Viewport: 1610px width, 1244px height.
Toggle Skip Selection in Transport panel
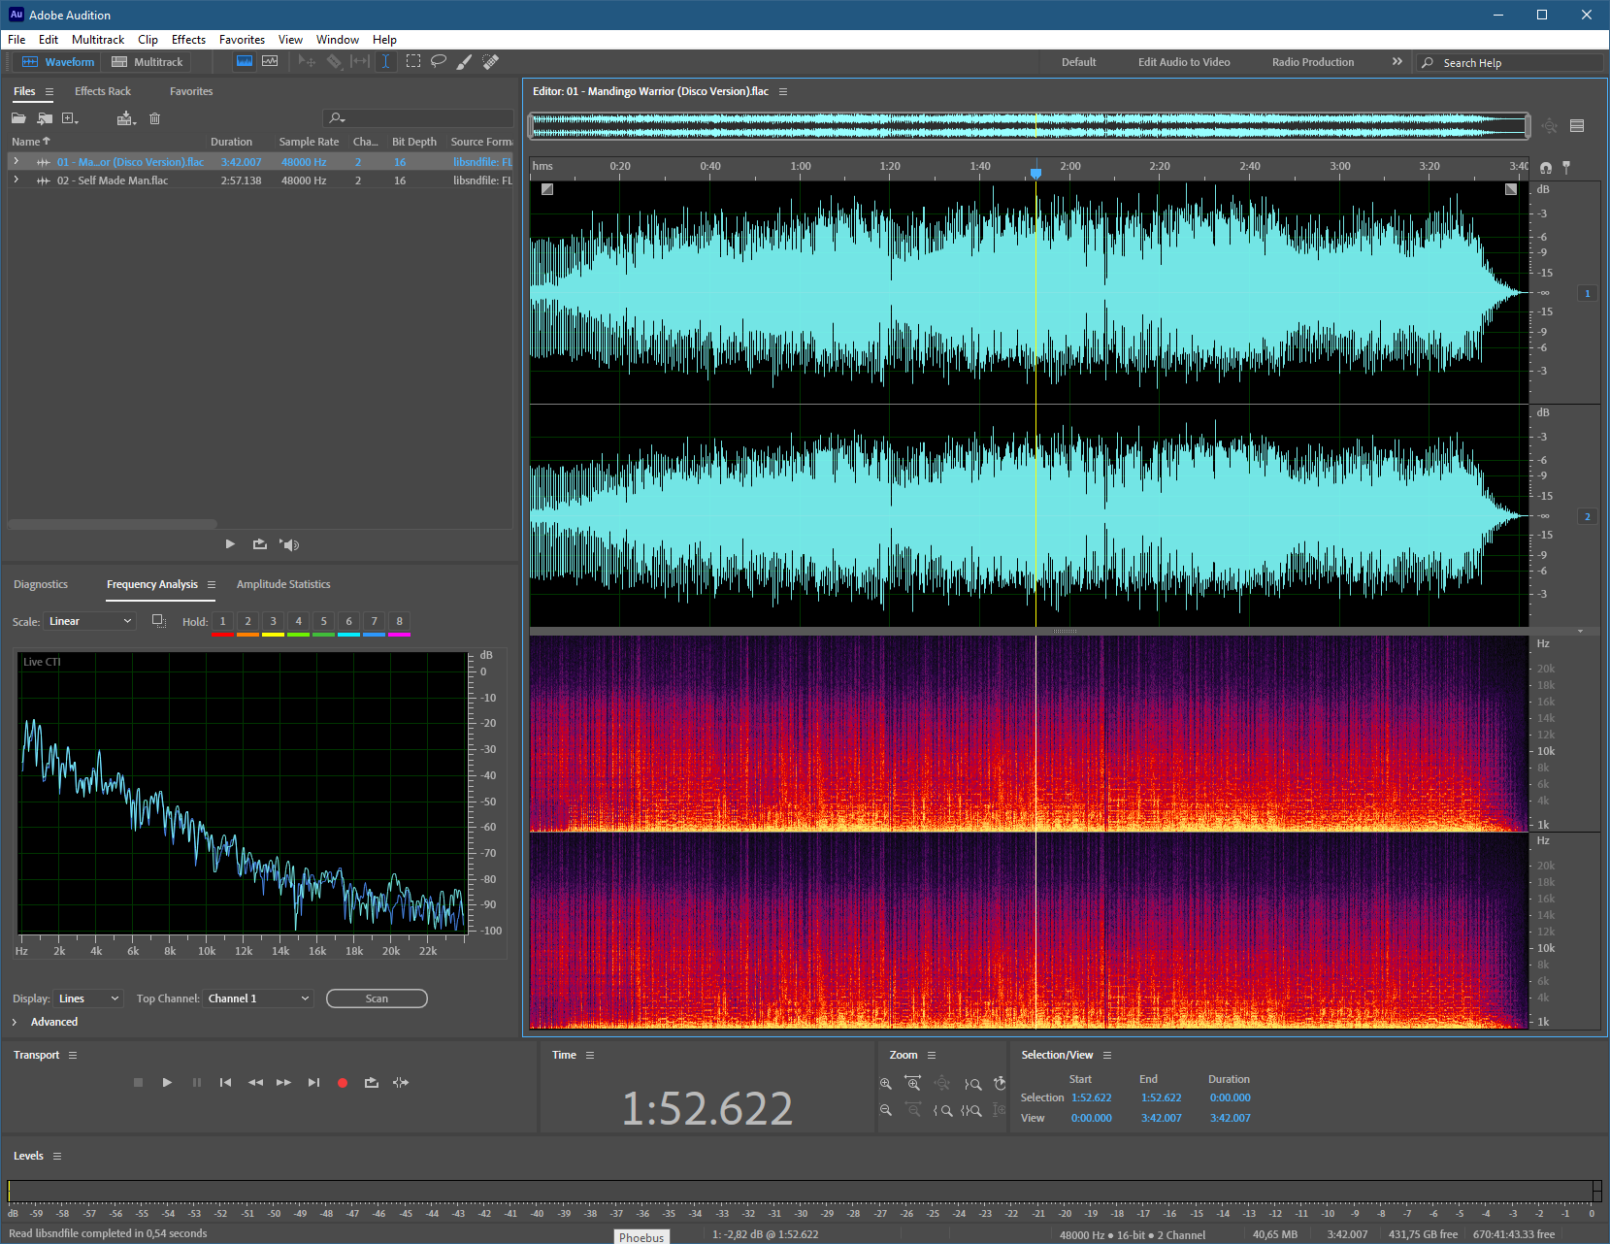point(401,1082)
